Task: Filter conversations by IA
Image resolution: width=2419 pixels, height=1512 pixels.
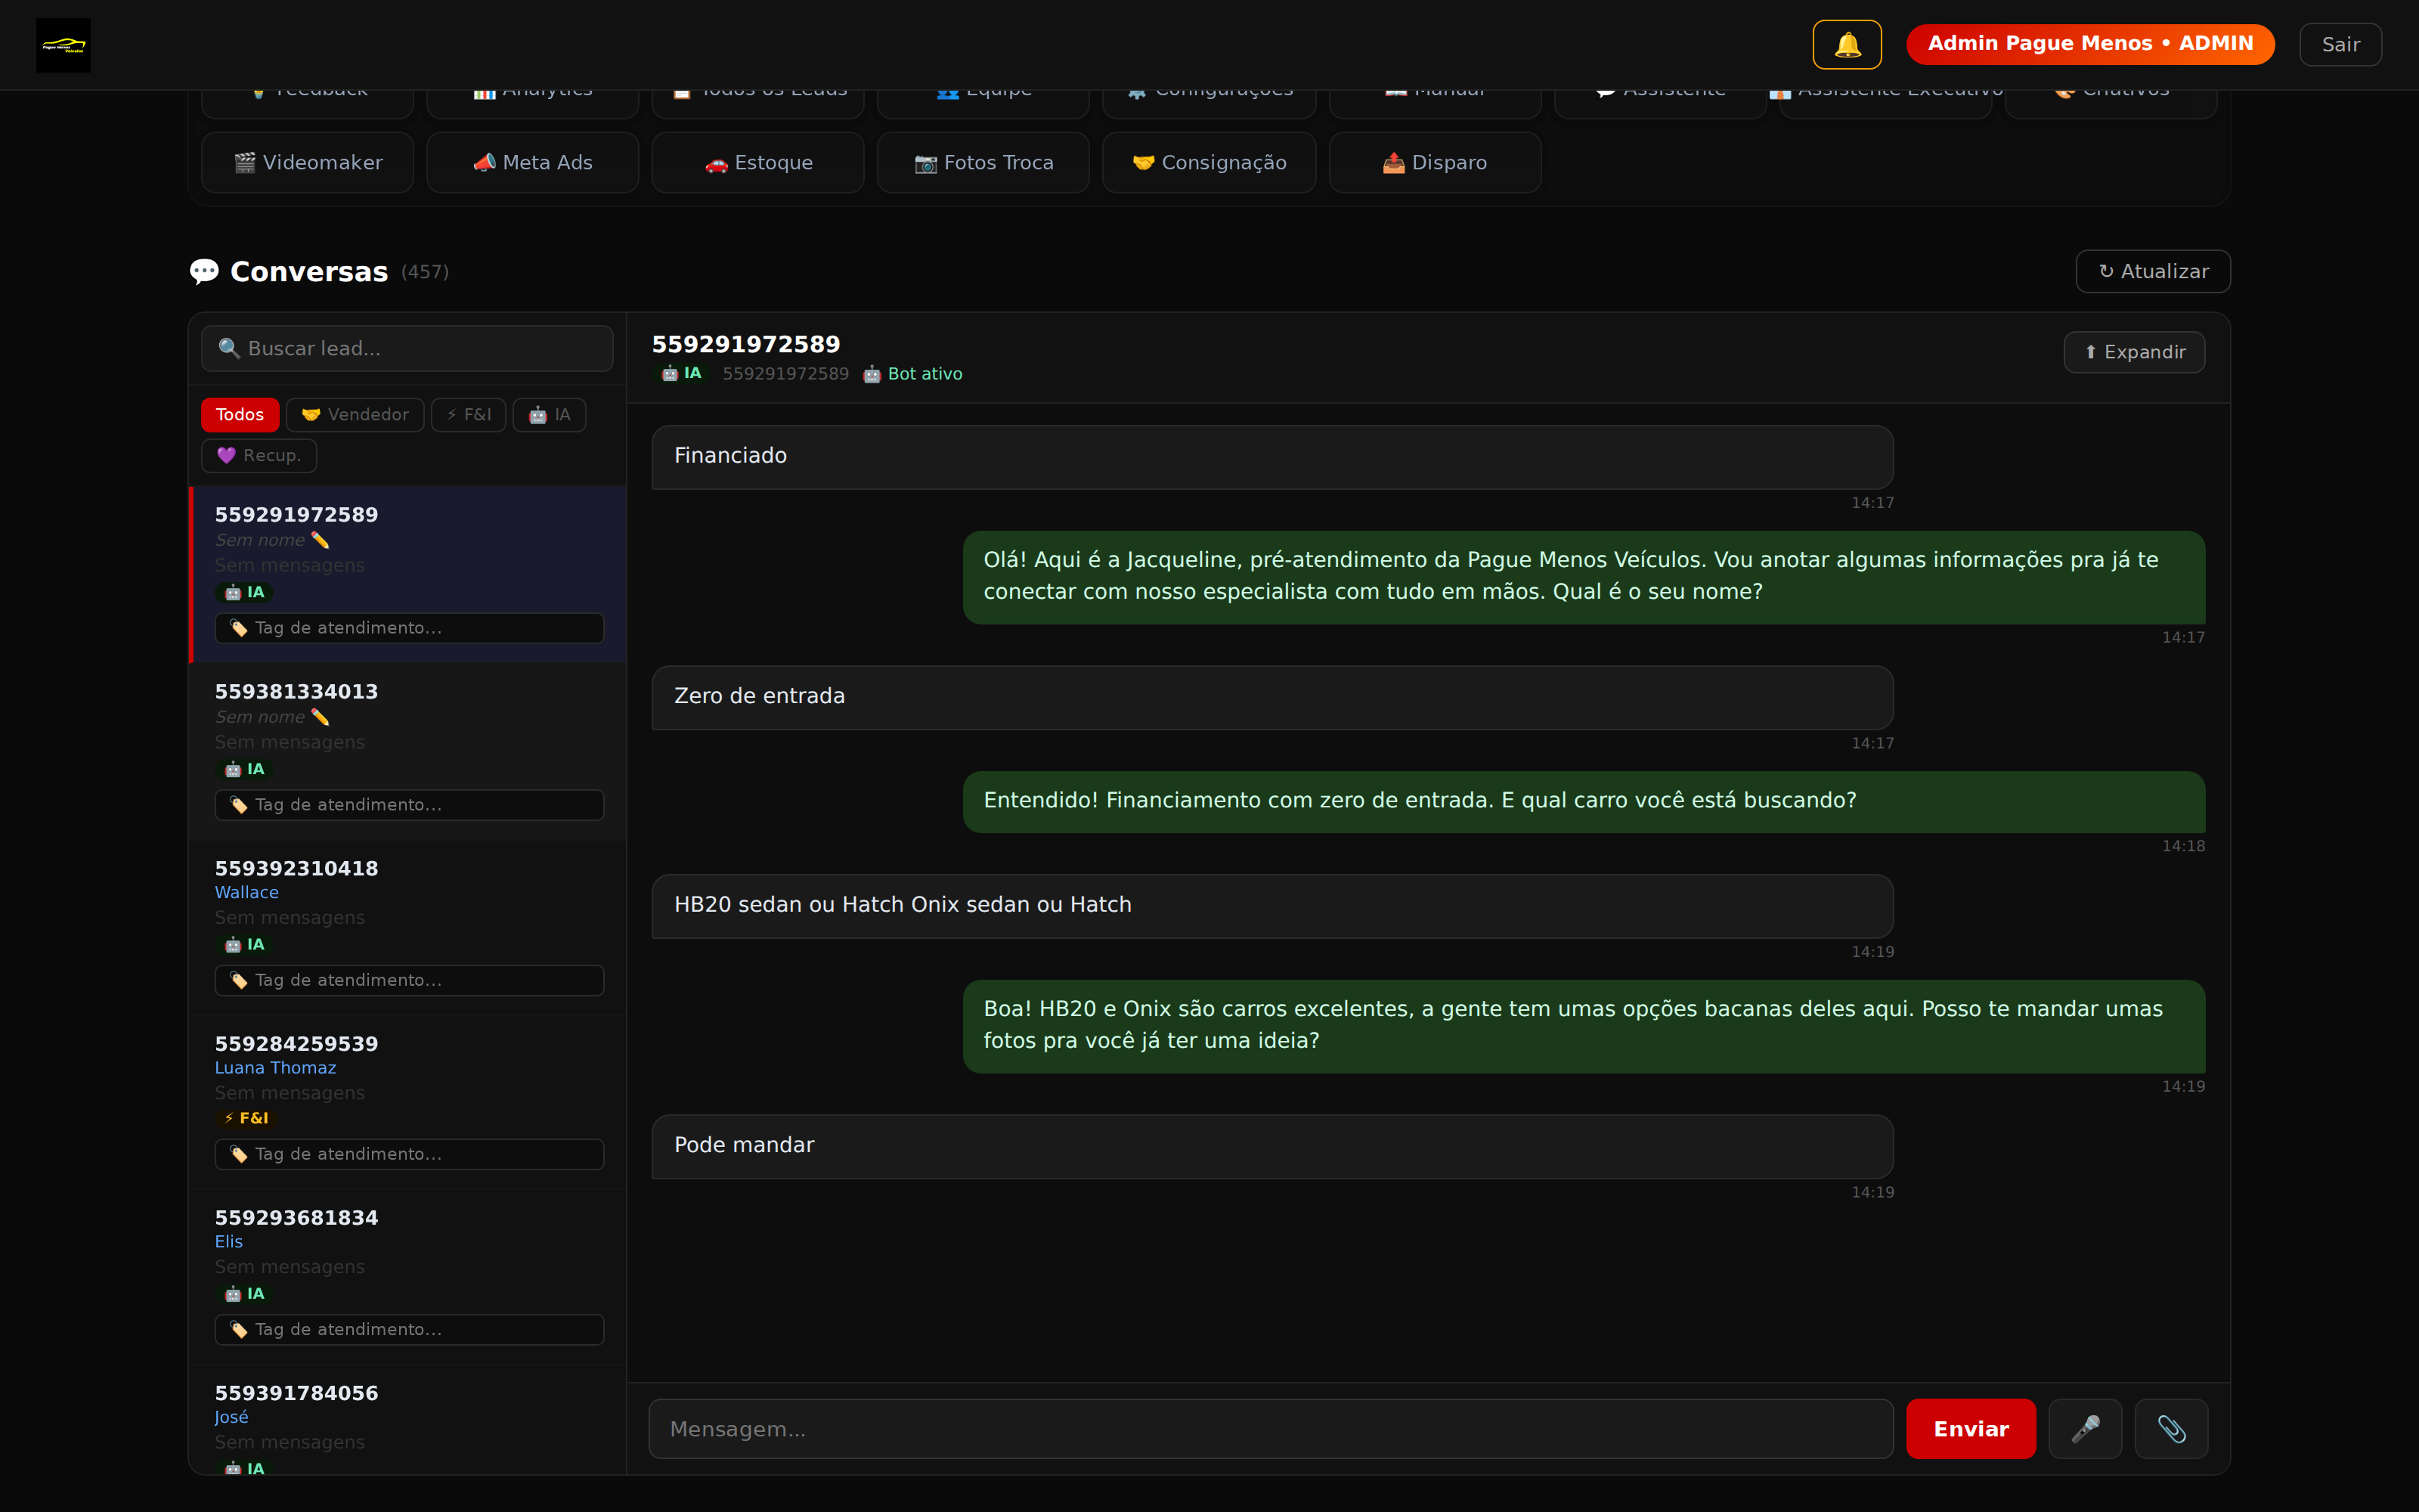Action: (550, 414)
